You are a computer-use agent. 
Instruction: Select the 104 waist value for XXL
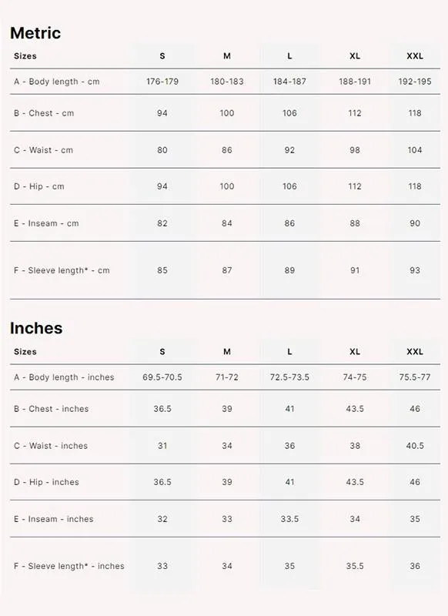pyautogui.click(x=415, y=150)
